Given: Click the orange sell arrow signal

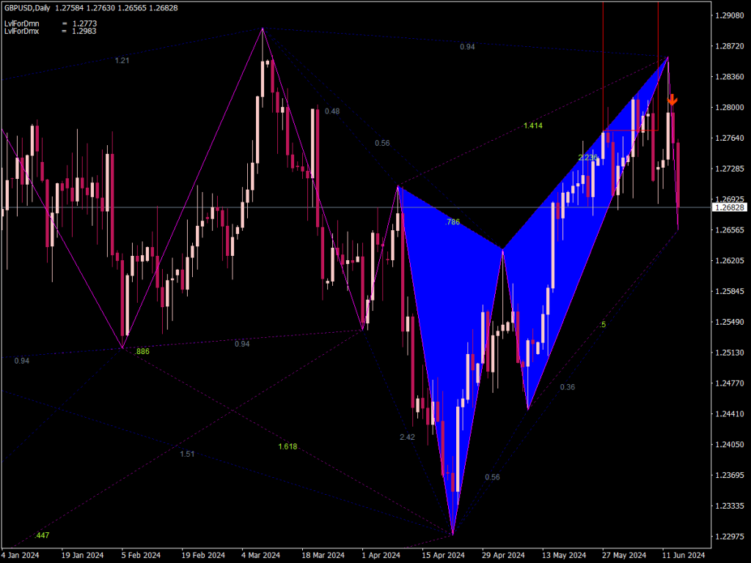Looking at the screenshot, I should tap(673, 99).
